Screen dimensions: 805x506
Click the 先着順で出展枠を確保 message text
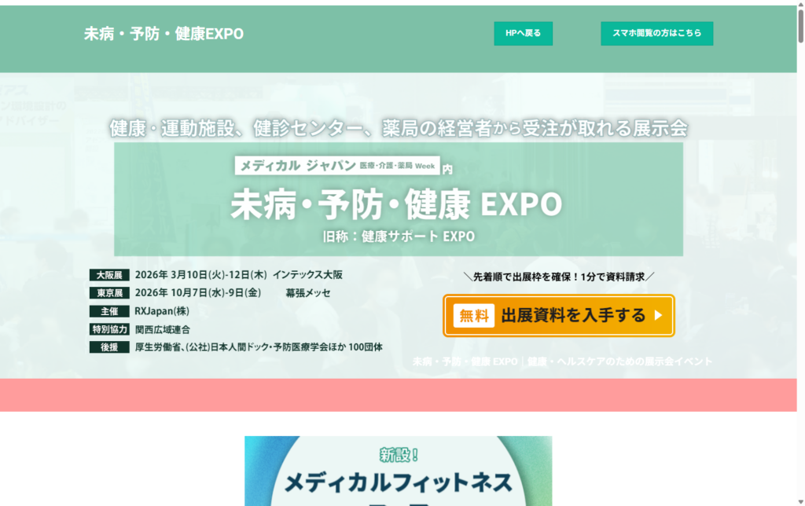tap(558, 275)
